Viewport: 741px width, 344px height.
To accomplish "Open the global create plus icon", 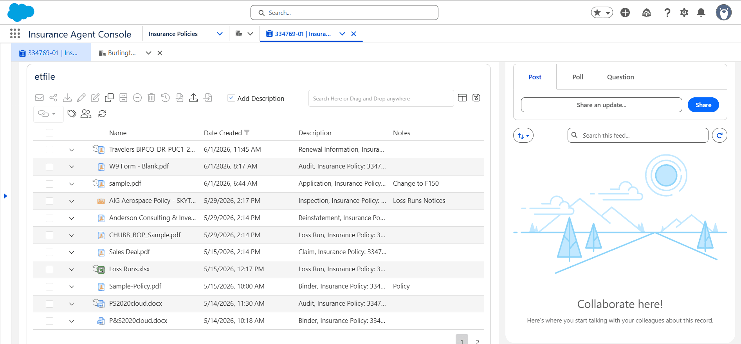I will (x=625, y=13).
